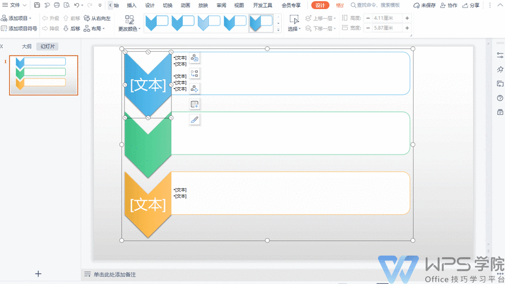505x284 pixels.
Task: Switch to the 幻灯片 slides pane tab
Action: pyautogui.click(x=47, y=47)
